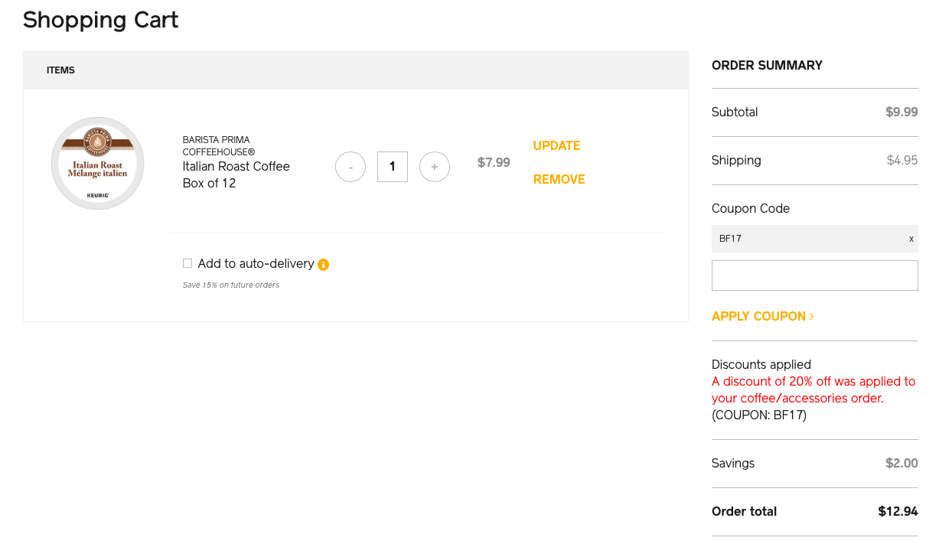This screenshot has width=939, height=544.
Task: Increase quantity with the plus button
Action: [435, 167]
